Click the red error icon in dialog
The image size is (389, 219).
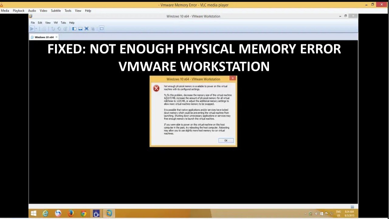156,89
